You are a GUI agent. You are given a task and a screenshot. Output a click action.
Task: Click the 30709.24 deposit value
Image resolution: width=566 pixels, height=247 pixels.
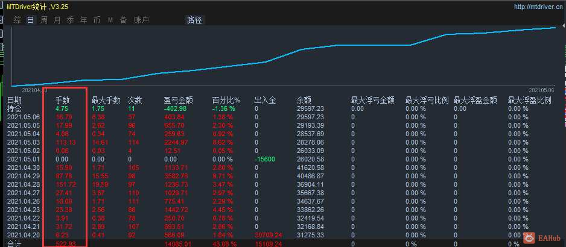pos(268,235)
